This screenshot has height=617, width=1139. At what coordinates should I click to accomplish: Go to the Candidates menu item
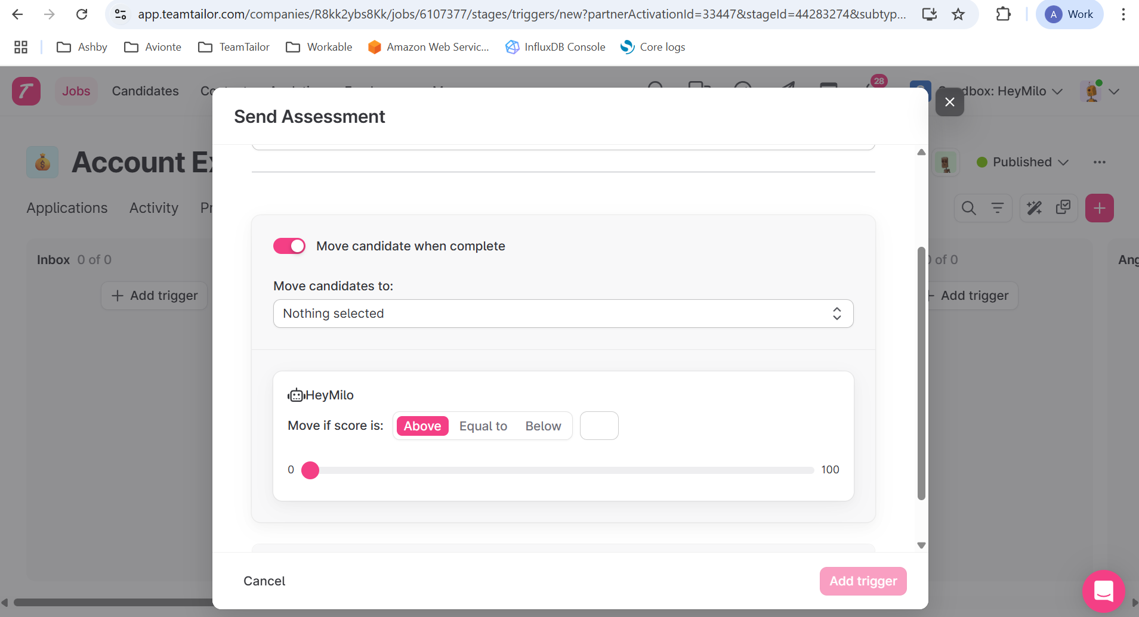(145, 91)
